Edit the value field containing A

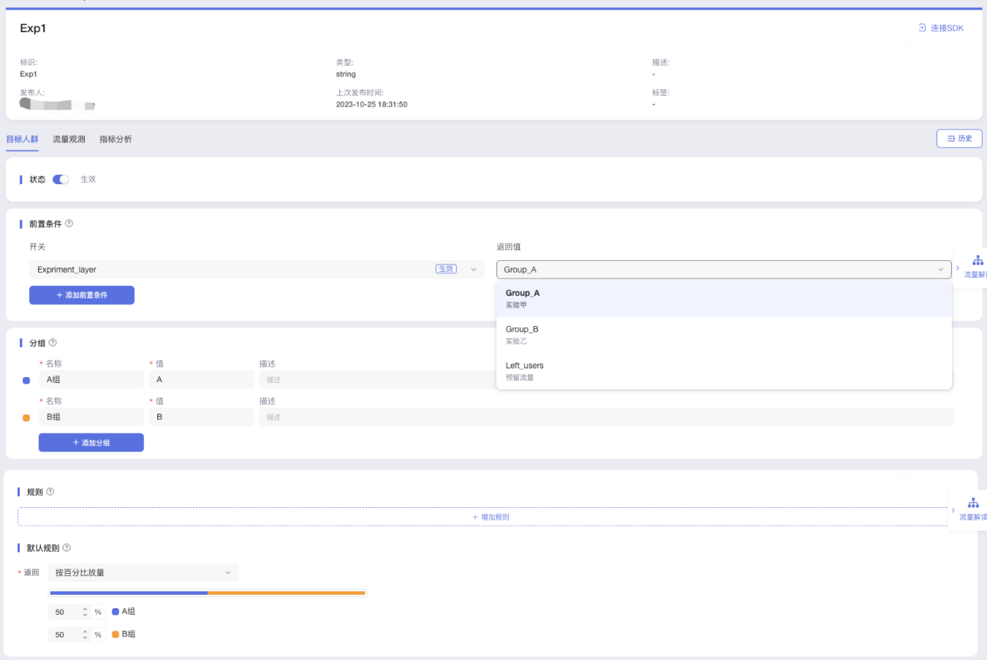coord(202,379)
